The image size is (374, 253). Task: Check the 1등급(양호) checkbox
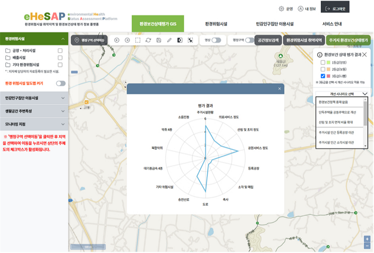[x=323, y=62]
